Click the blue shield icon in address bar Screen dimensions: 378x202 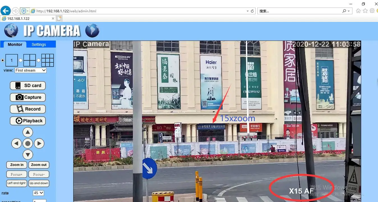24,11
